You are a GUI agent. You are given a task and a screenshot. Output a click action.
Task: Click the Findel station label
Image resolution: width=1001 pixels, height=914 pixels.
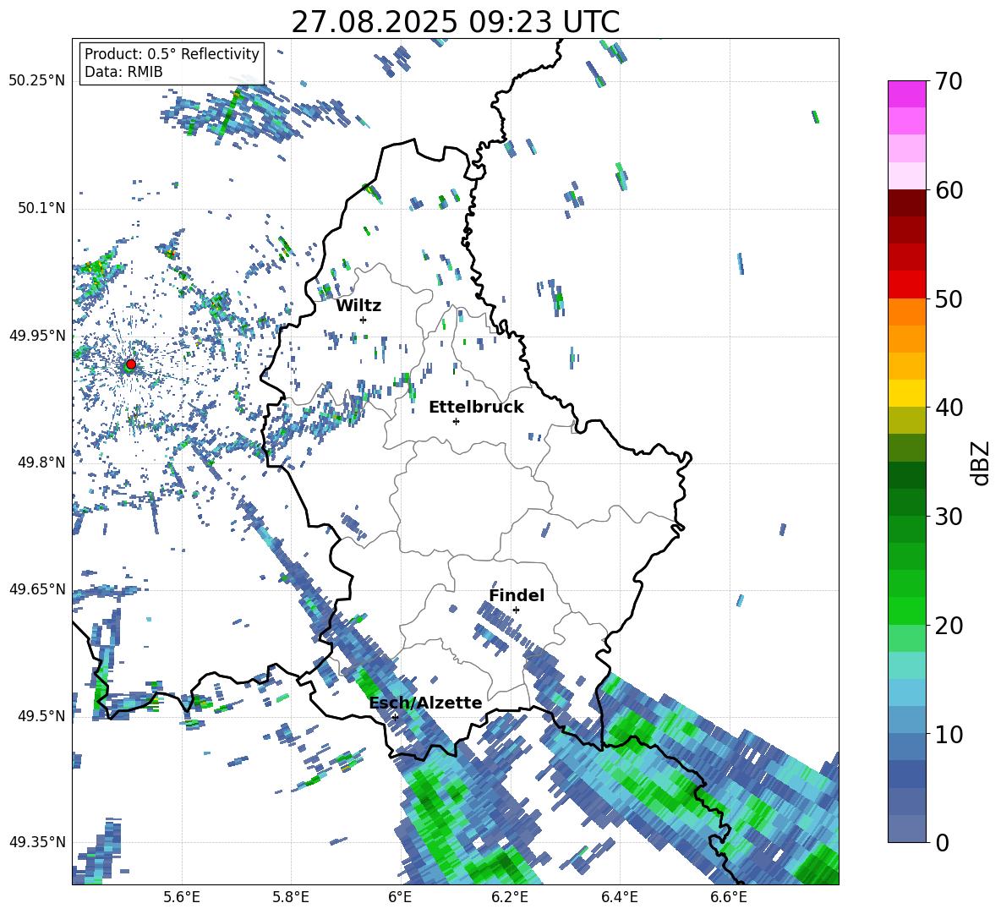click(x=517, y=595)
